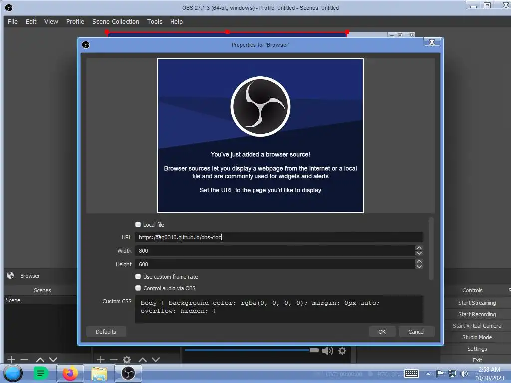Click into the URL input field
Viewport: 511px width, 383px height.
click(x=278, y=237)
